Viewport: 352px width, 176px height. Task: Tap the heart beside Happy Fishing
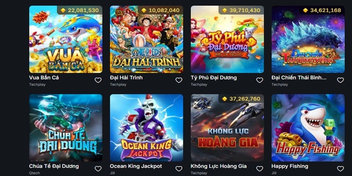pos(340,169)
